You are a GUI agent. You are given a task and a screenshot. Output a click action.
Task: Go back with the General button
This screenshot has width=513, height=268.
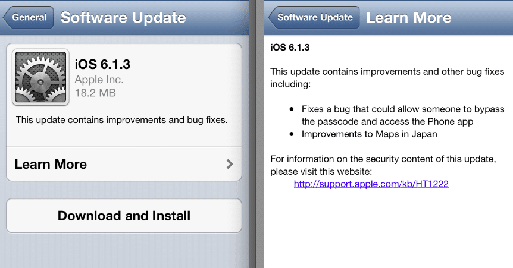(28, 17)
